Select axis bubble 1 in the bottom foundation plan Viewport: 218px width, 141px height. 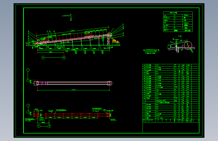click(x=28, y=105)
